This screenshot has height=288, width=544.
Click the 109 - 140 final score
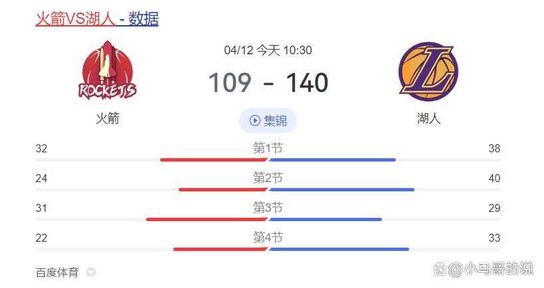click(268, 83)
